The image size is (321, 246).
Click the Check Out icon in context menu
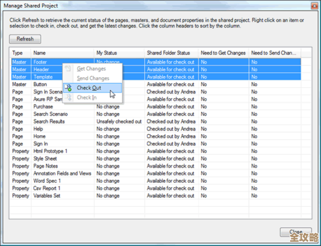click(x=69, y=88)
